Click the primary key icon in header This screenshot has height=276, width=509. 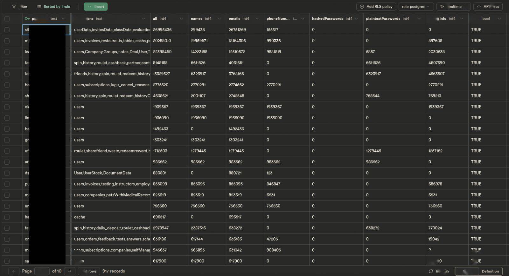tap(27, 19)
